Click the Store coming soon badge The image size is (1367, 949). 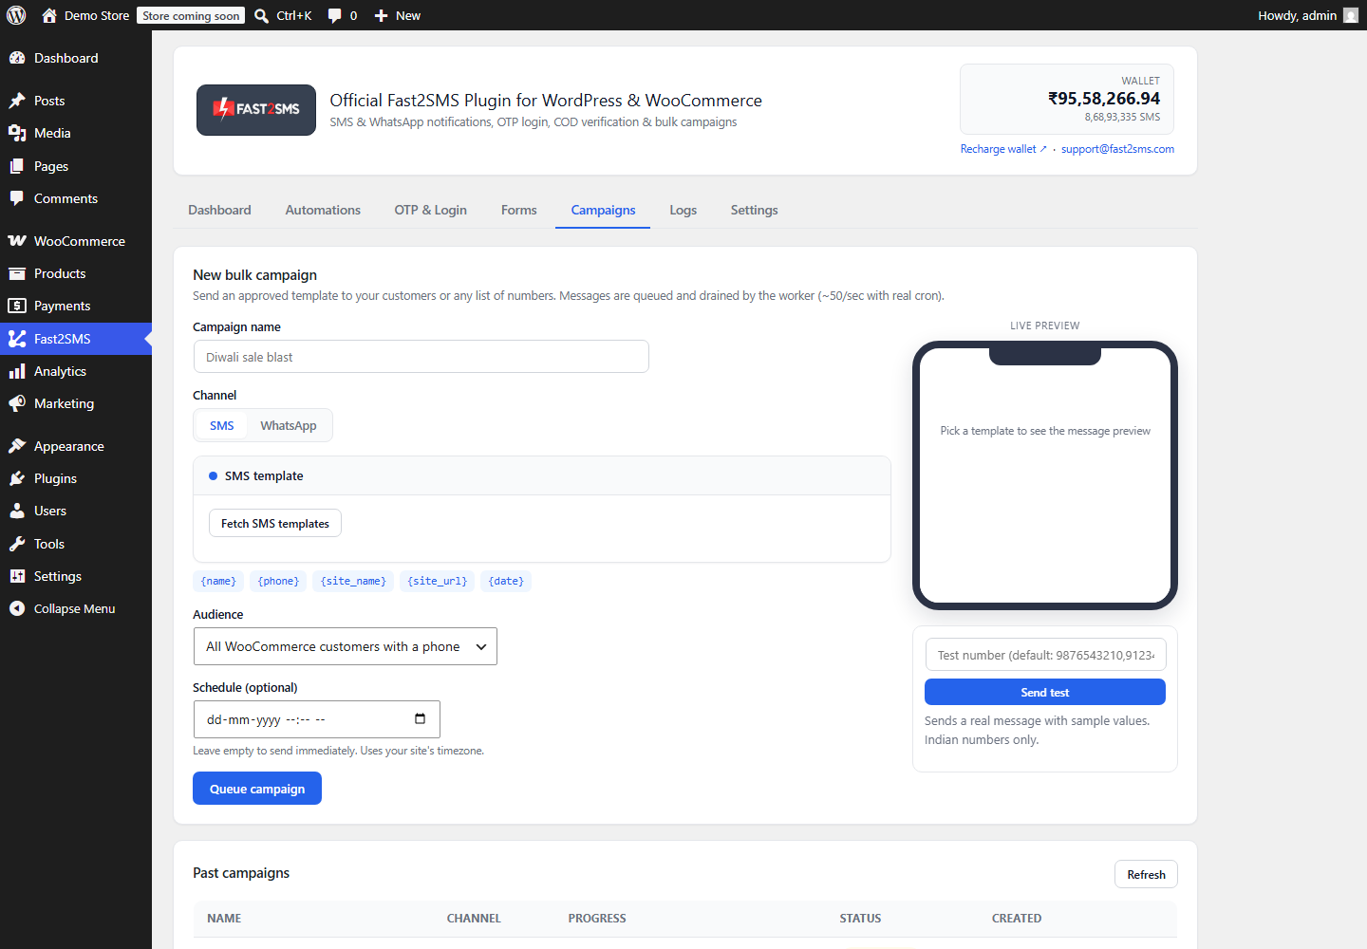pos(191,16)
